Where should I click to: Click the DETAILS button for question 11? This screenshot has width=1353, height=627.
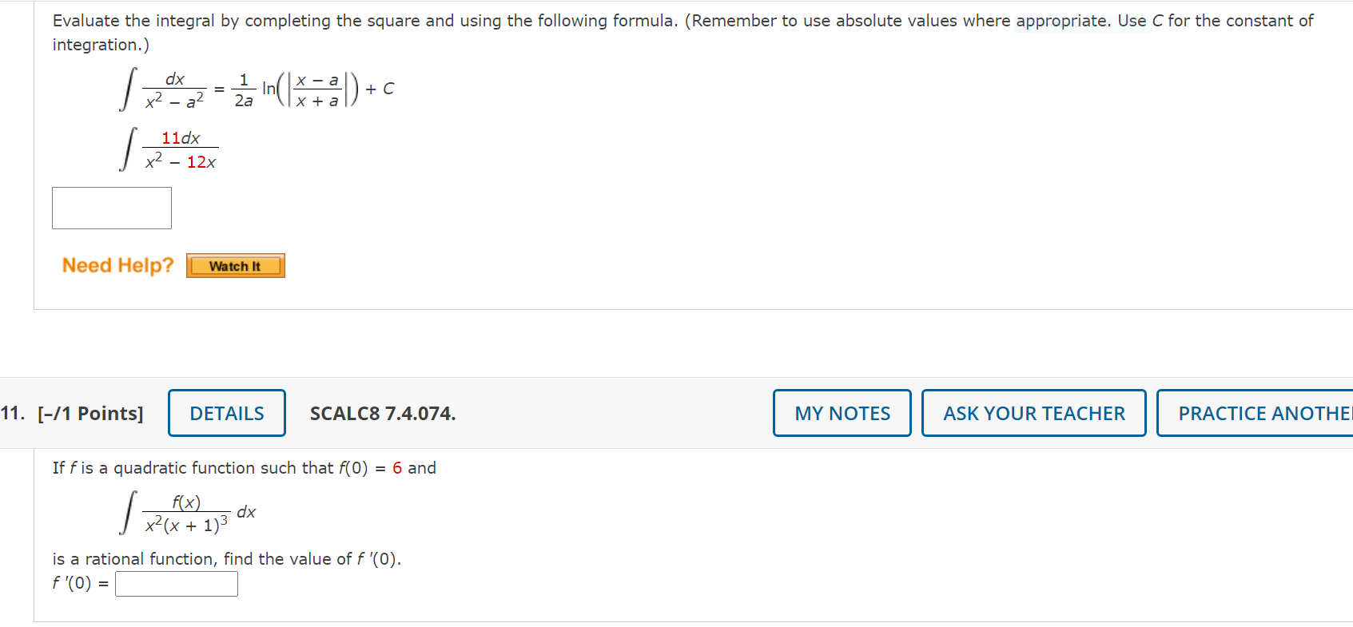click(226, 413)
